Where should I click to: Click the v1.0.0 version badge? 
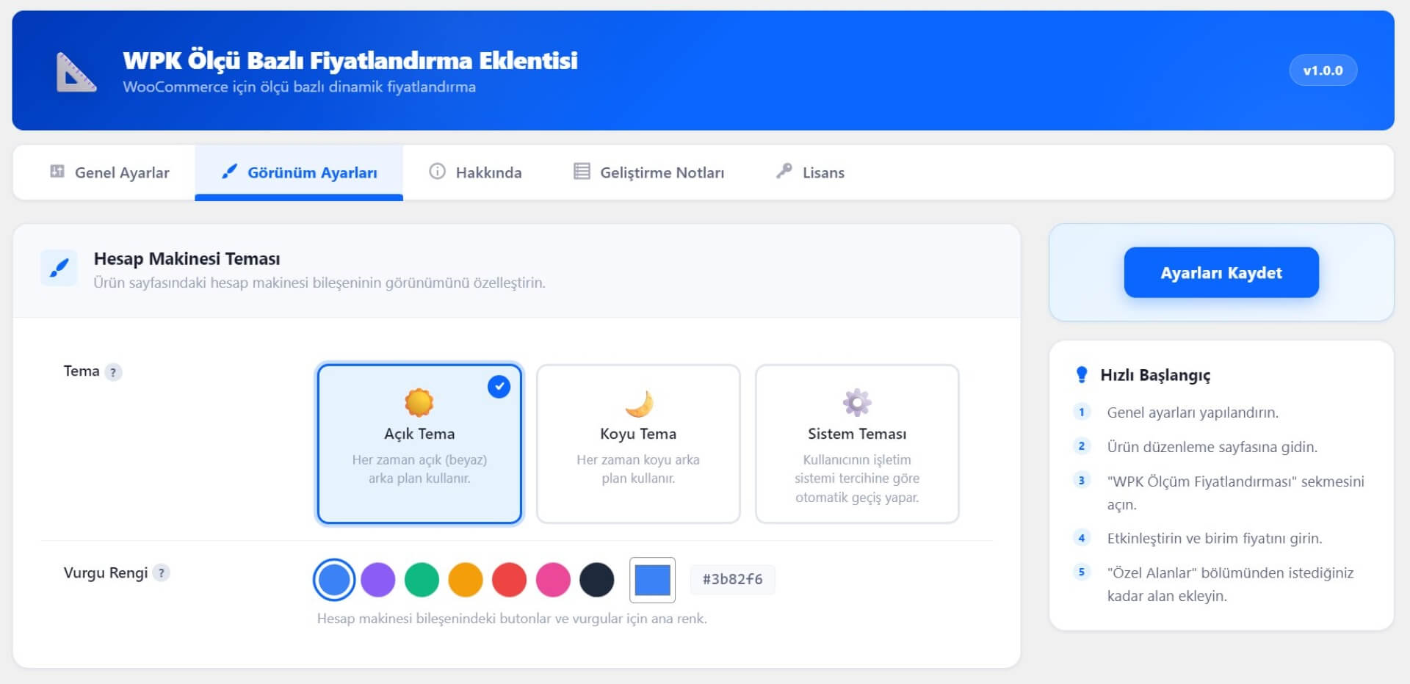point(1323,70)
